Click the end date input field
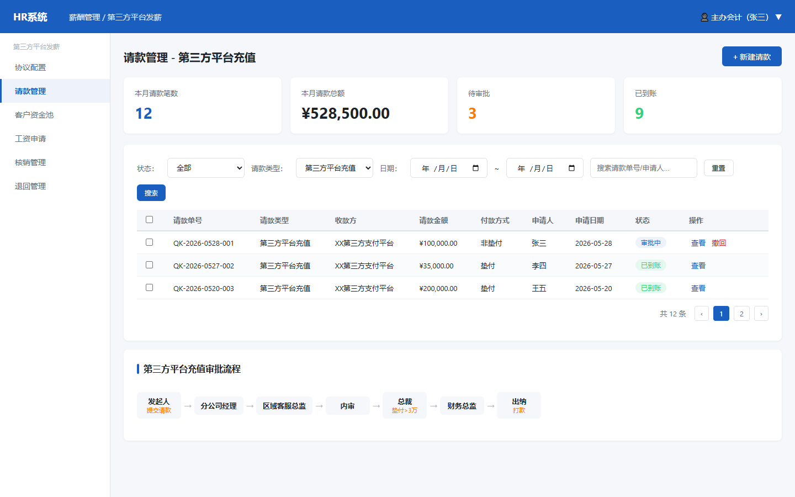The image size is (795, 497). tap(545, 168)
